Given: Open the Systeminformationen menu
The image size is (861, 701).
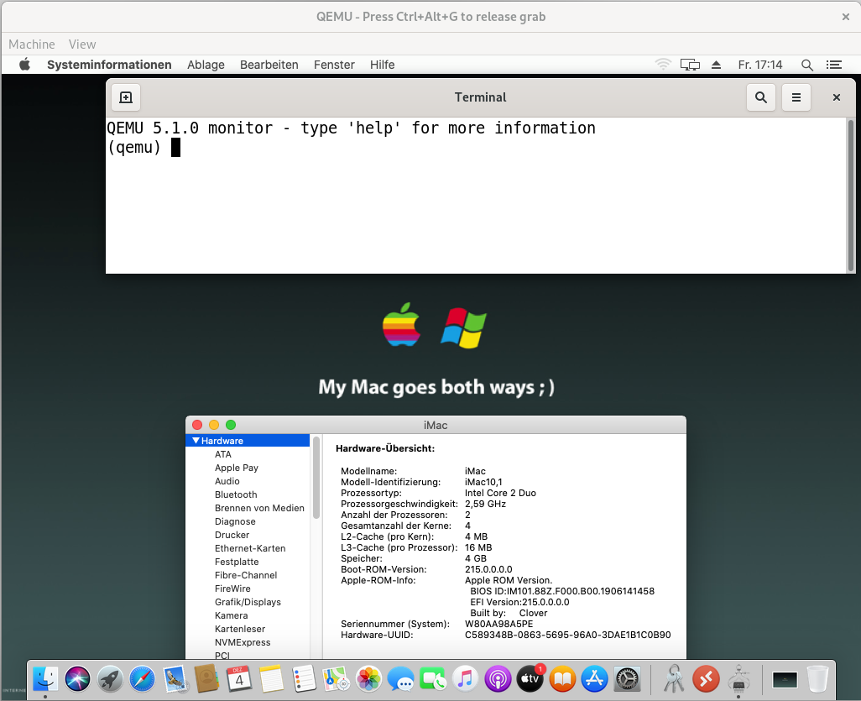Looking at the screenshot, I should point(109,65).
